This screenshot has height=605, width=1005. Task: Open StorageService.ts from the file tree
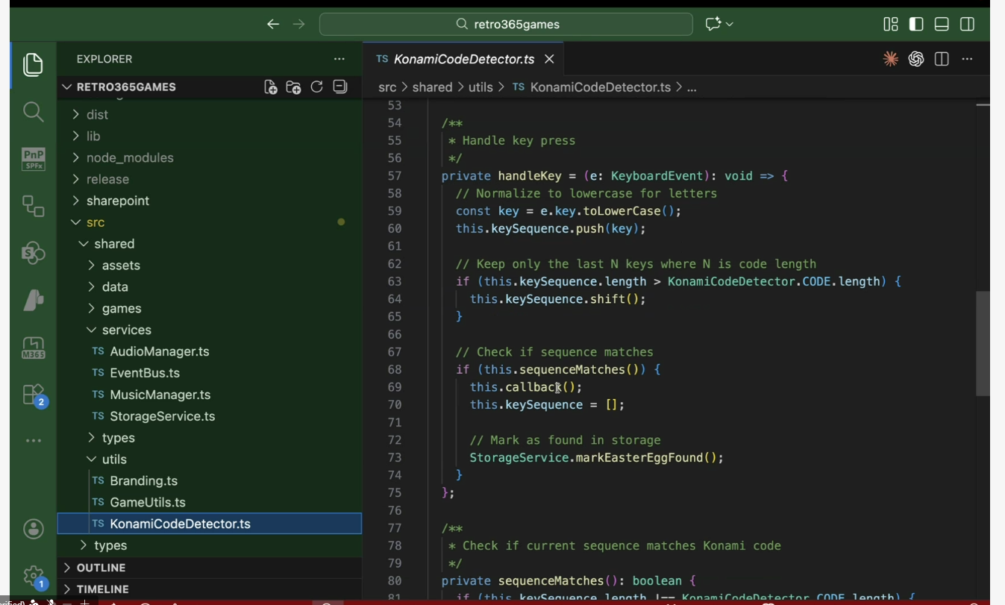(x=162, y=416)
